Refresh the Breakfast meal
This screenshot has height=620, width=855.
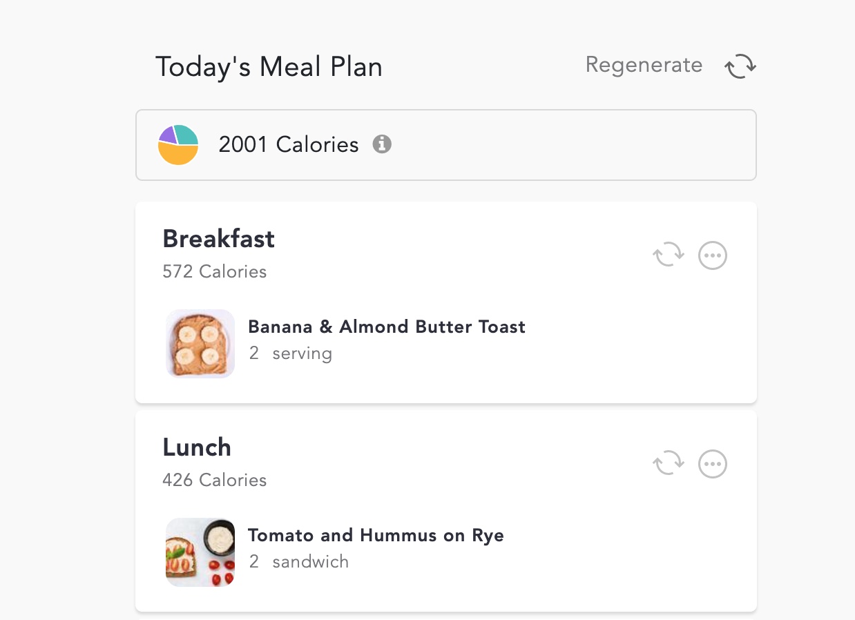pyautogui.click(x=669, y=255)
